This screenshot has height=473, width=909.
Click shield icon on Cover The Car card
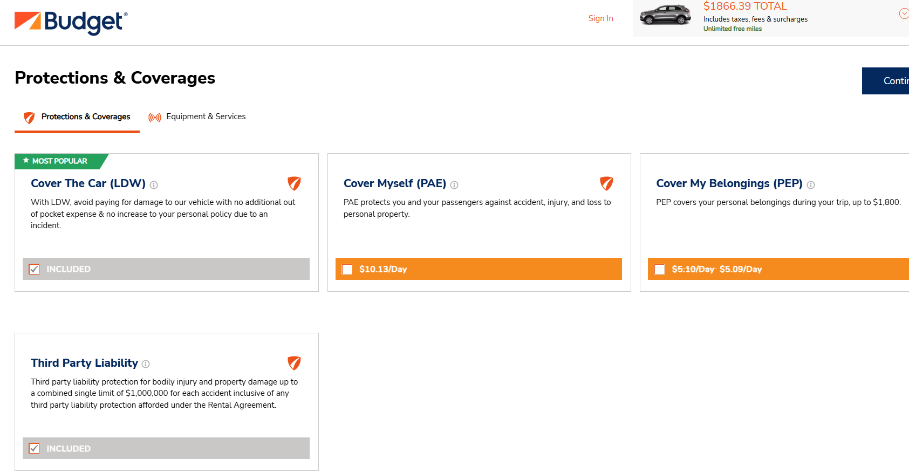294,183
